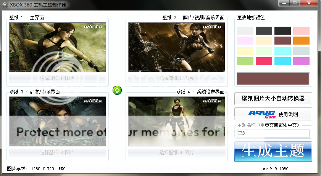Open the 壁纸图片大小自动转换器 converter
The height and width of the screenshot is (176, 321).
click(x=273, y=98)
